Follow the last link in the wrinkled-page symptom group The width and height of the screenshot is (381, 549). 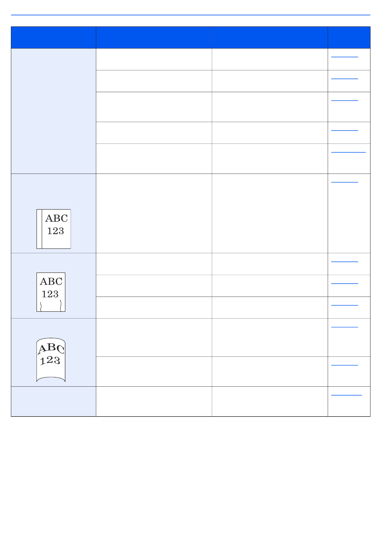[x=345, y=305]
